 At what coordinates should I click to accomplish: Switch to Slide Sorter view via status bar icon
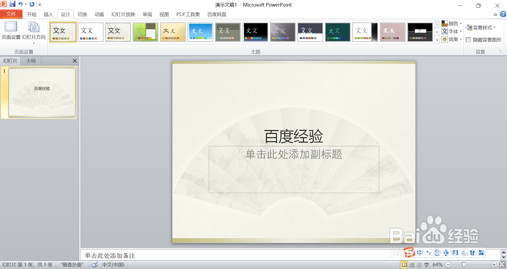pos(411,265)
